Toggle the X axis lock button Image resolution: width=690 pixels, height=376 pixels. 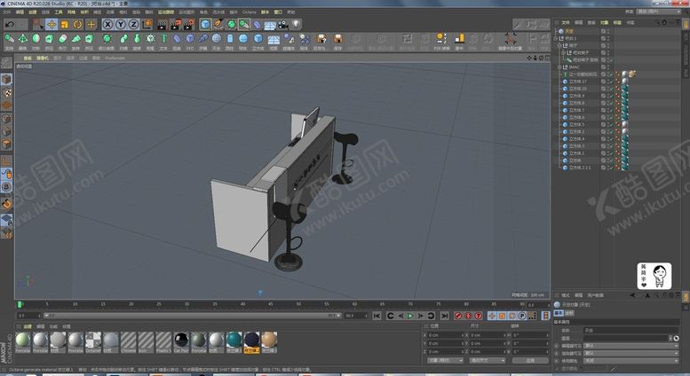pos(107,25)
